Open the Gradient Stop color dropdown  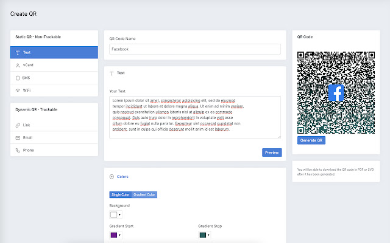(x=208, y=234)
